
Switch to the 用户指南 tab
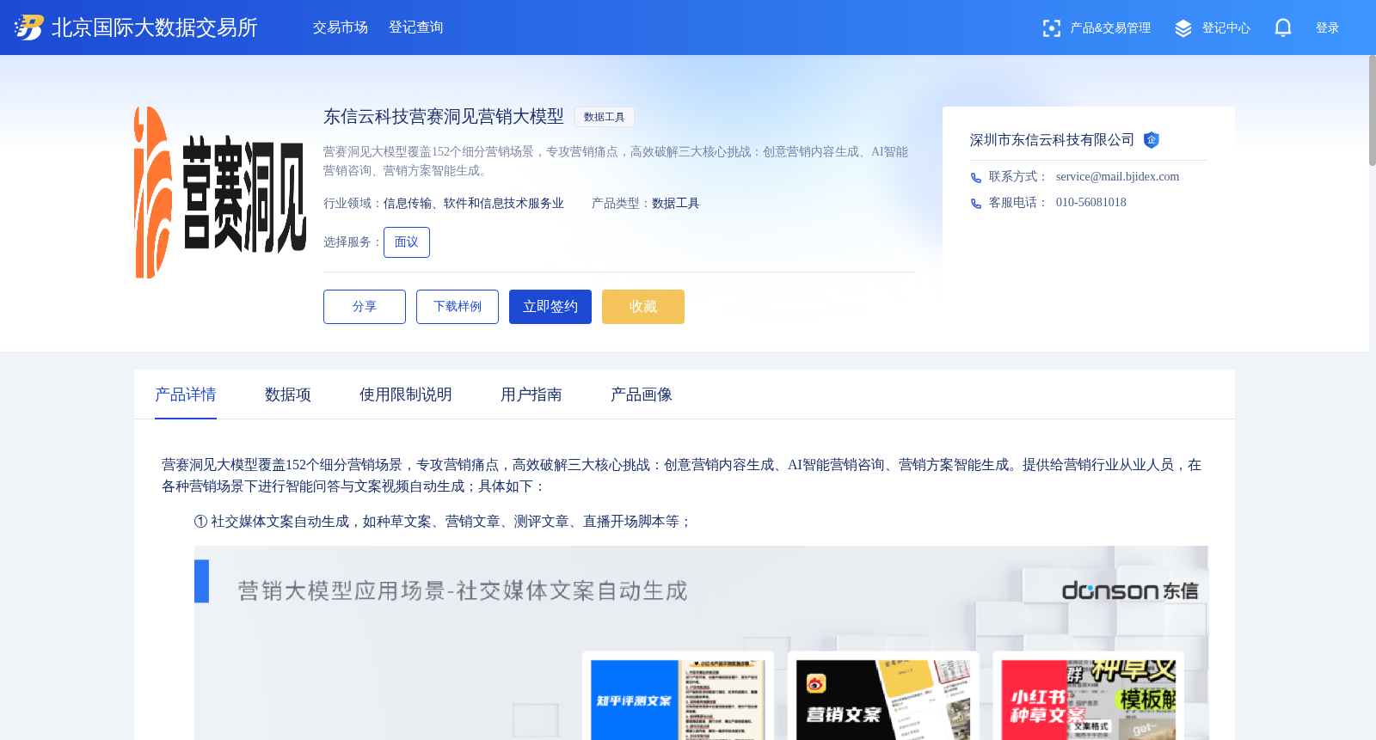click(x=531, y=394)
